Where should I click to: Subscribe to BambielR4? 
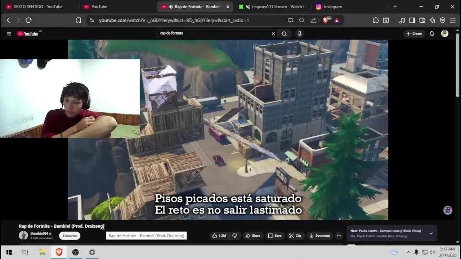tap(70, 236)
